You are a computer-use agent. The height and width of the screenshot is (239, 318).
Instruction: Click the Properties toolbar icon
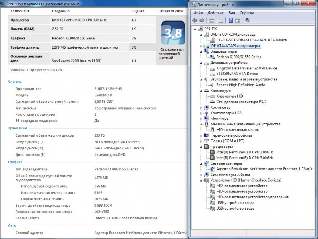[220, 20]
